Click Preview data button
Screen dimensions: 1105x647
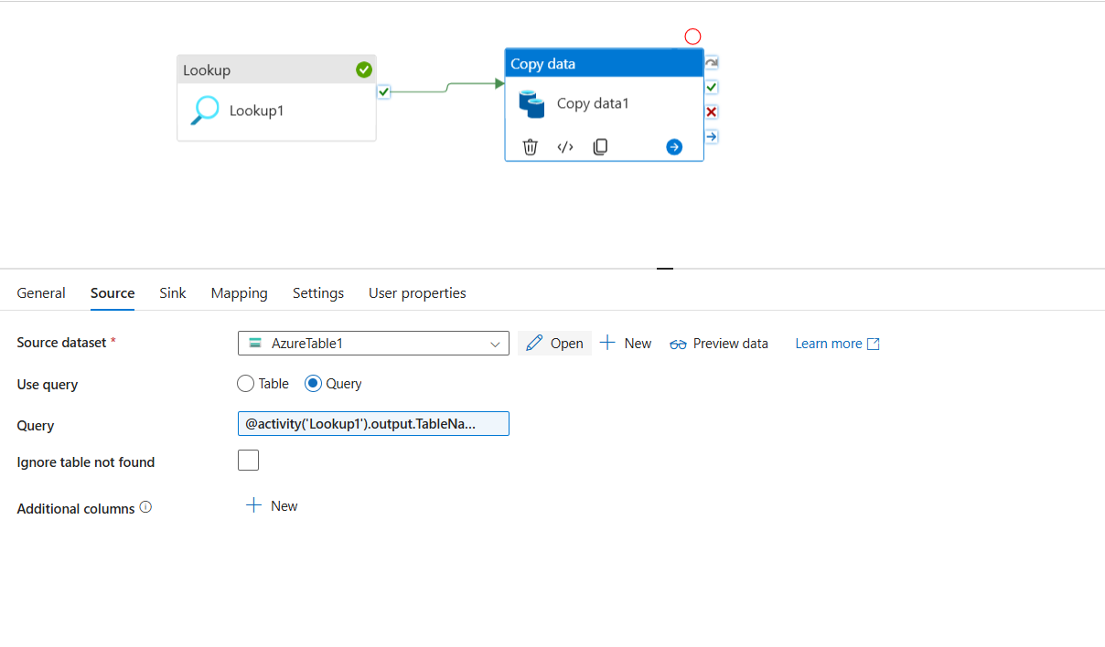pyautogui.click(x=719, y=344)
